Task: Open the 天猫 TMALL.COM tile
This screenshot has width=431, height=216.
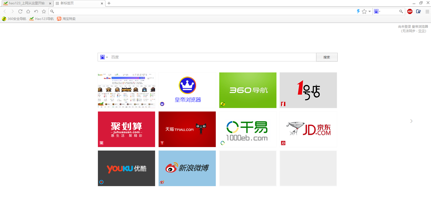Action: [x=187, y=129]
